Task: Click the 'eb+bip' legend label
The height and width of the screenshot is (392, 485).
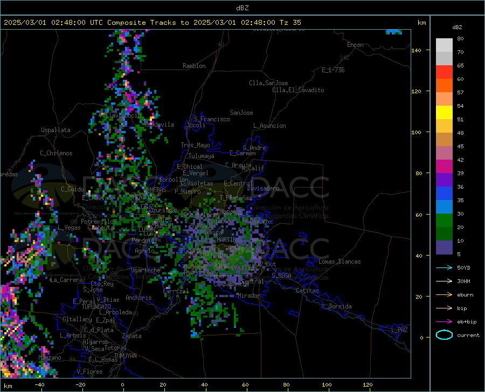Action: [467, 321]
